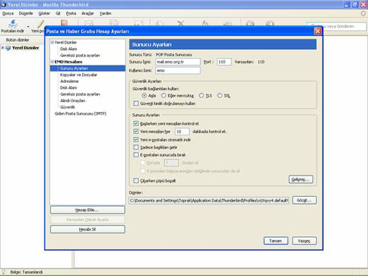Open the Araçlar menu

pyautogui.click(x=87, y=13)
